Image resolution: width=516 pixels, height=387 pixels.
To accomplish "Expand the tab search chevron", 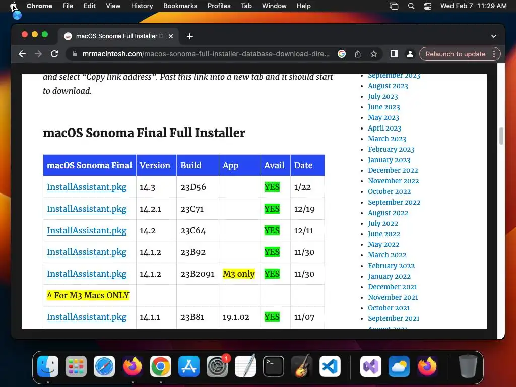I will 494,36.
